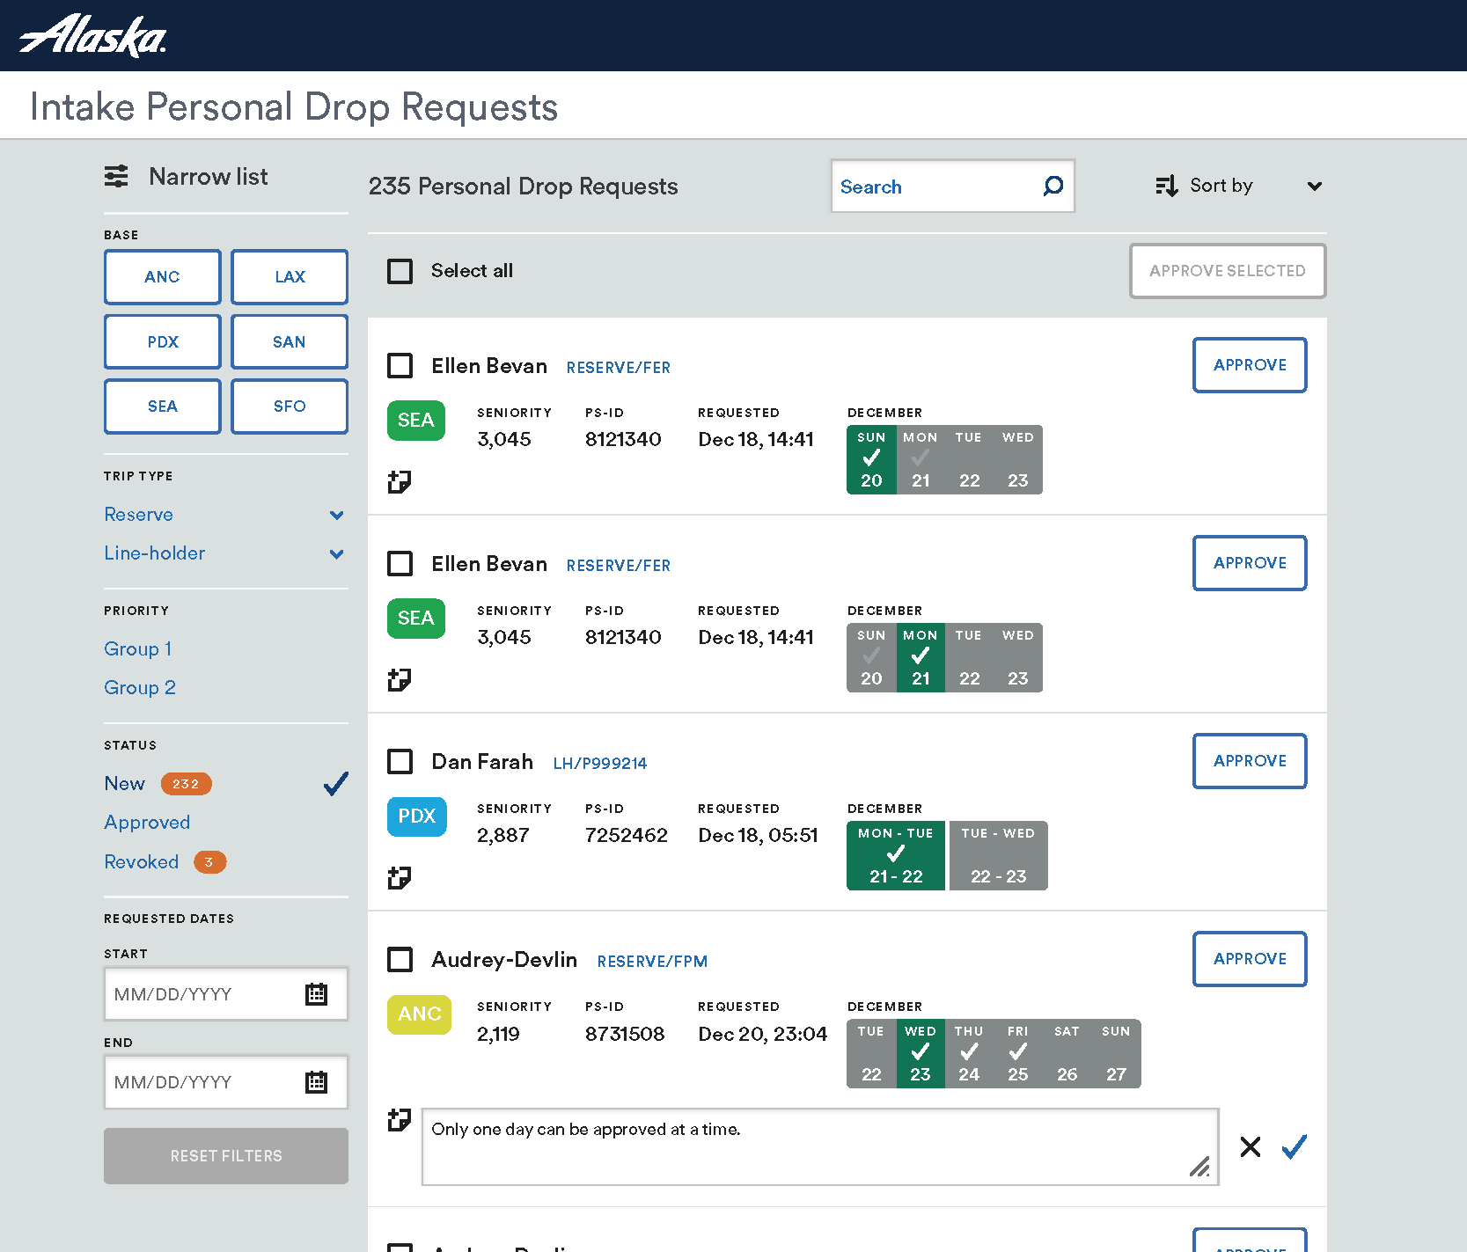Open note icon on Dan Farah request
The image size is (1467, 1252).
coord(400,877)
